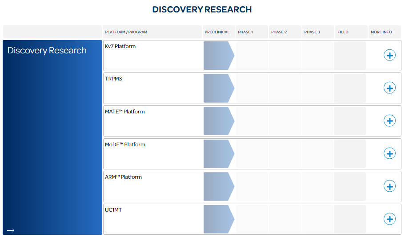
Task: Click the white arrow in the blue Discovery Research panel
Action: click(x=11, y=230)
